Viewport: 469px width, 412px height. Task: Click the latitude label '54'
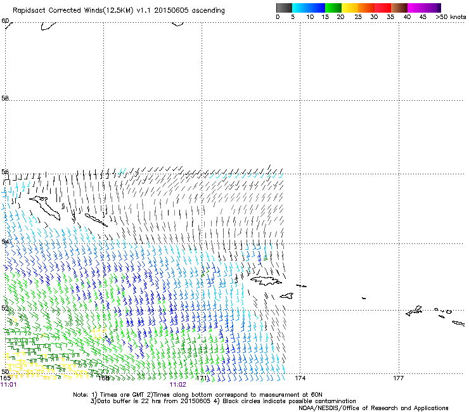5,241
